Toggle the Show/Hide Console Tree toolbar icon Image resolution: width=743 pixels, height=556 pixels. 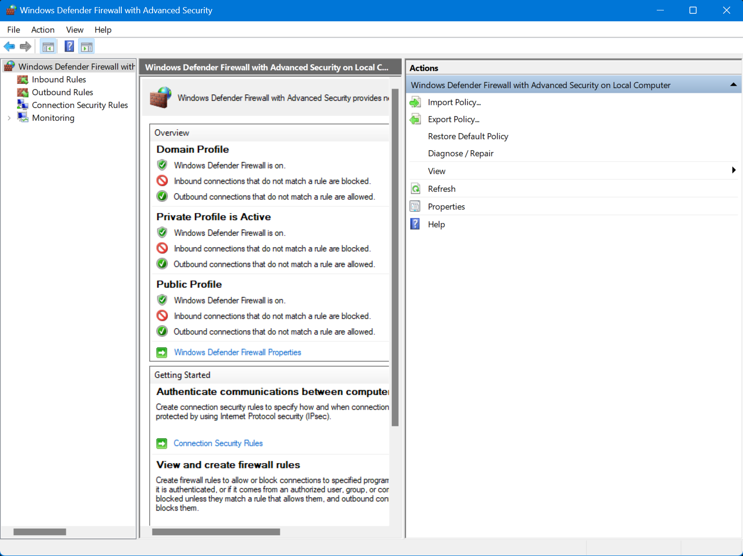coord(48,46)
